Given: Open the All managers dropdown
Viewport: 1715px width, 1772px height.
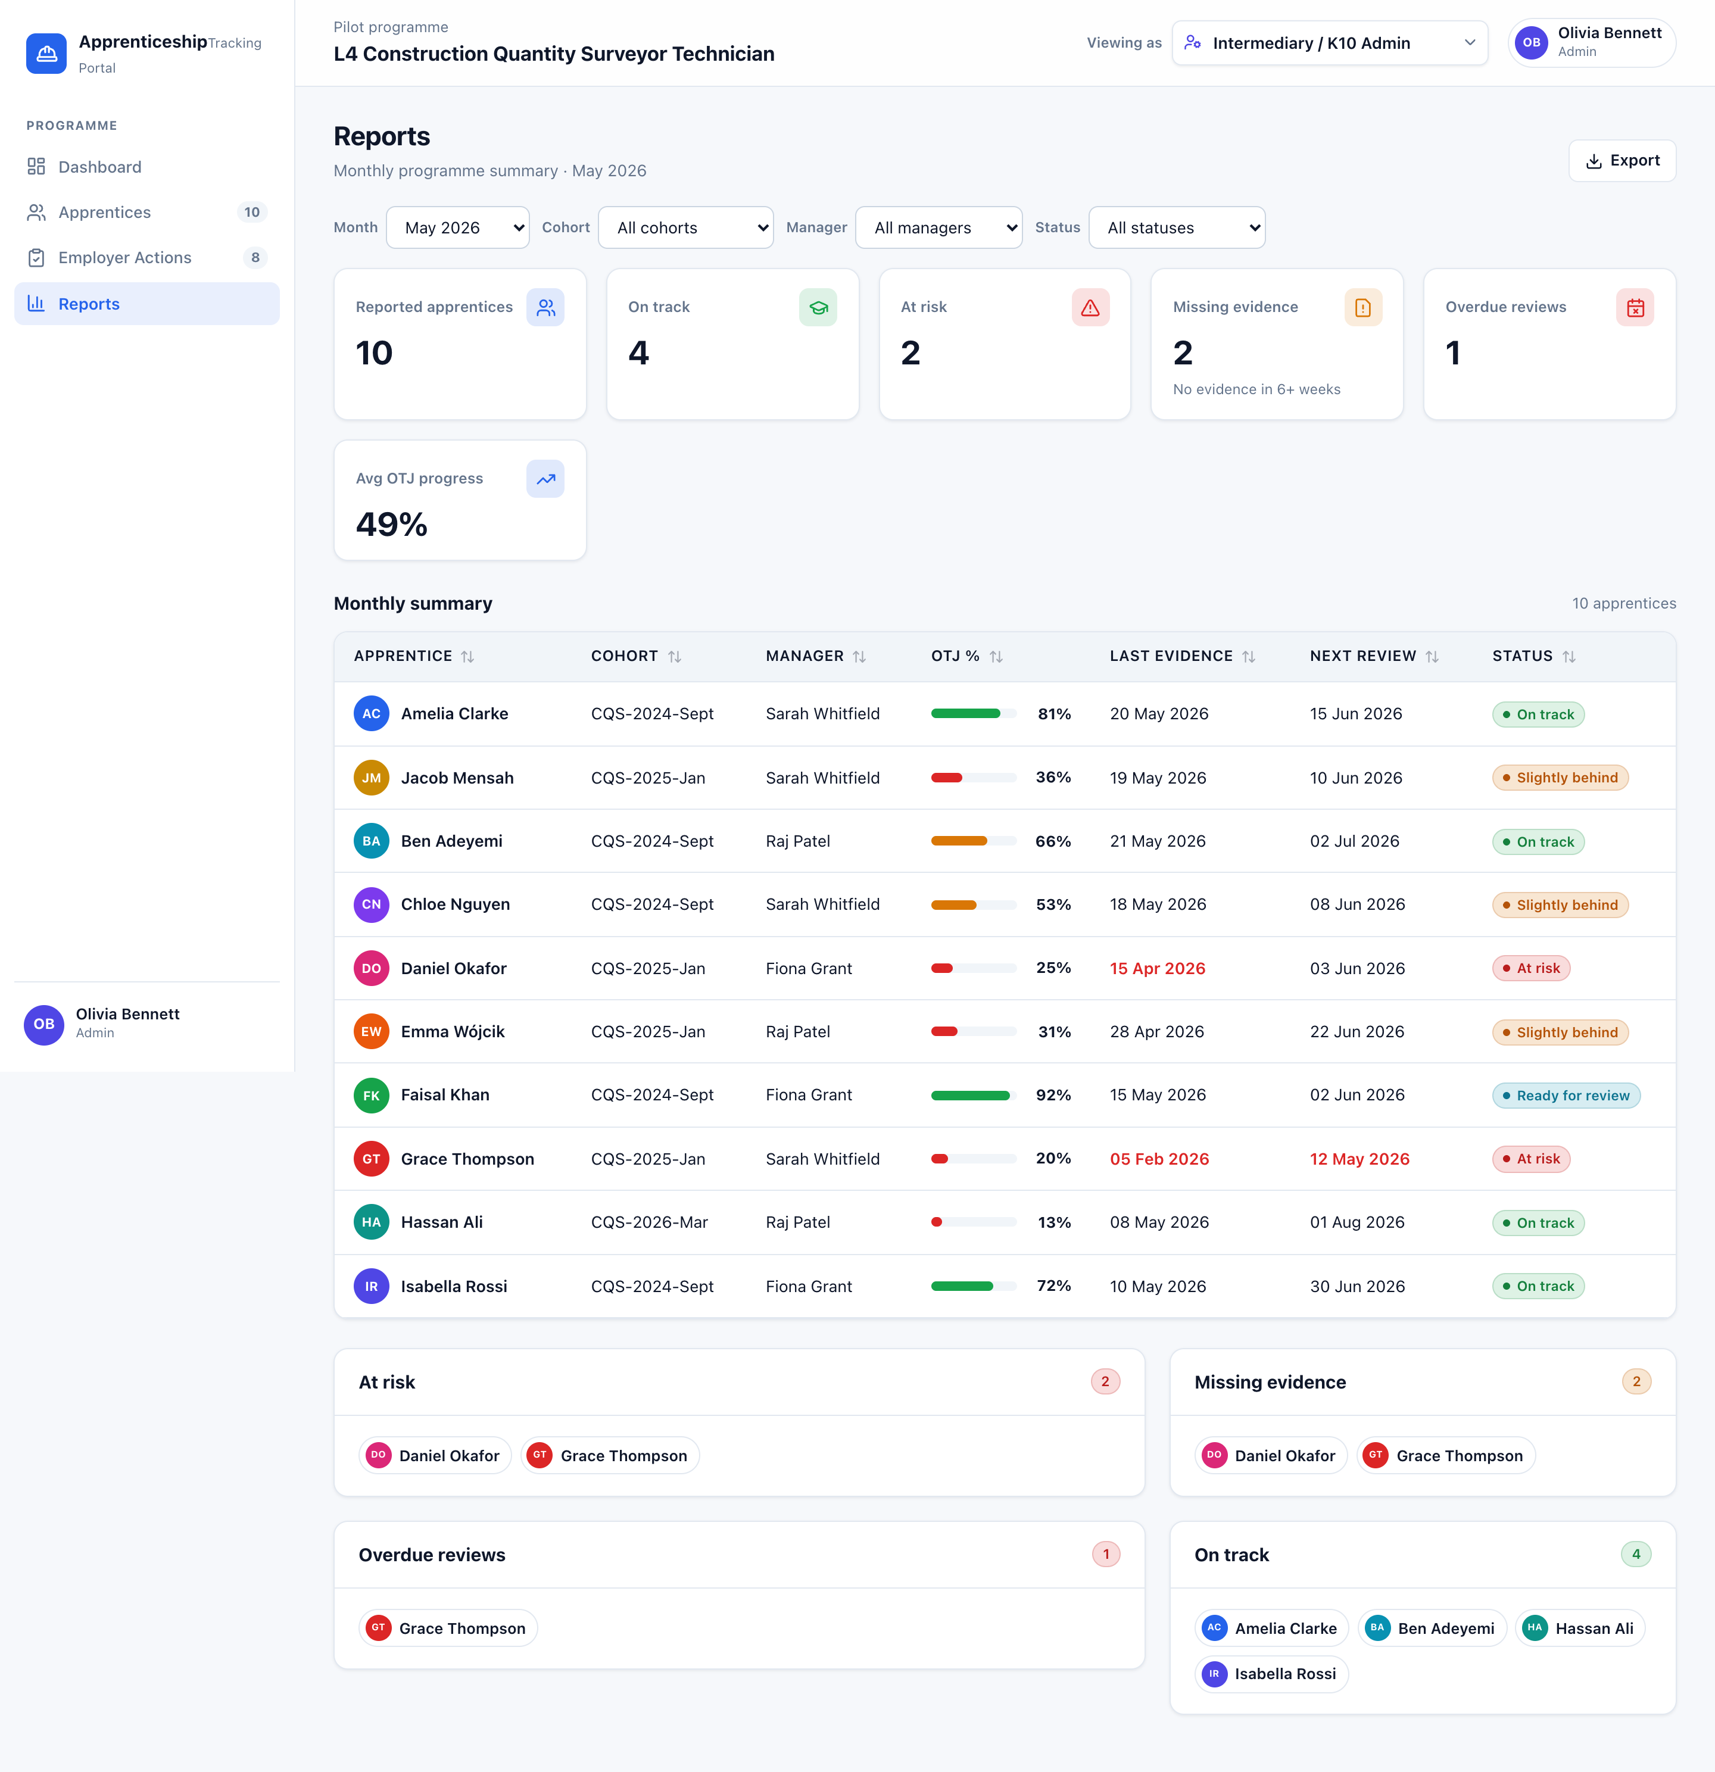Looking at the screenshot, I should 938,228.
